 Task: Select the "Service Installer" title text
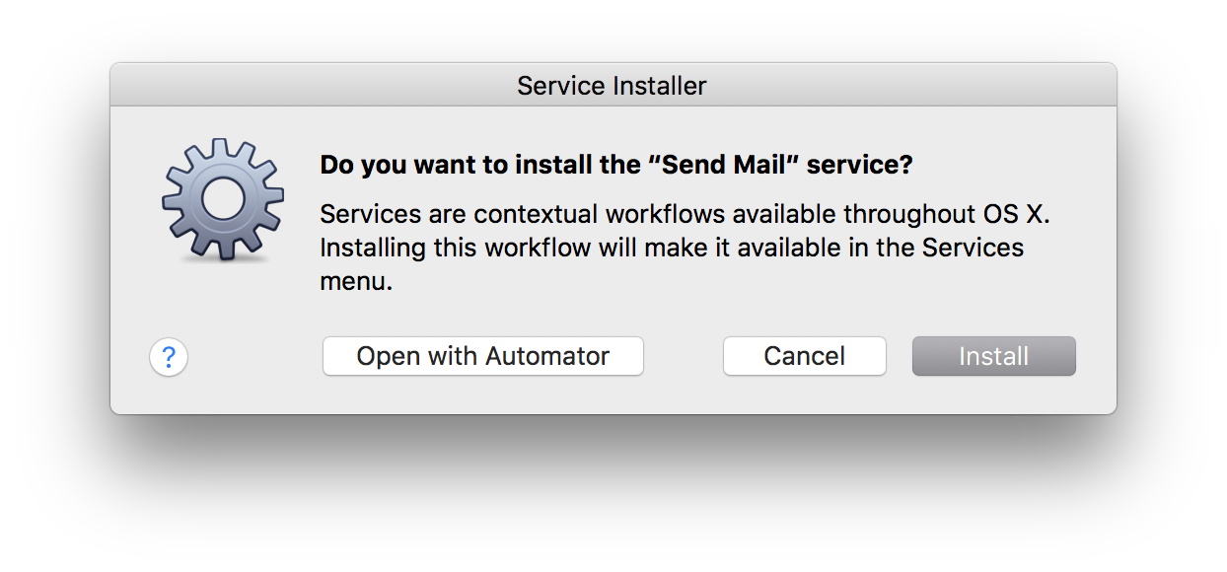613,86
